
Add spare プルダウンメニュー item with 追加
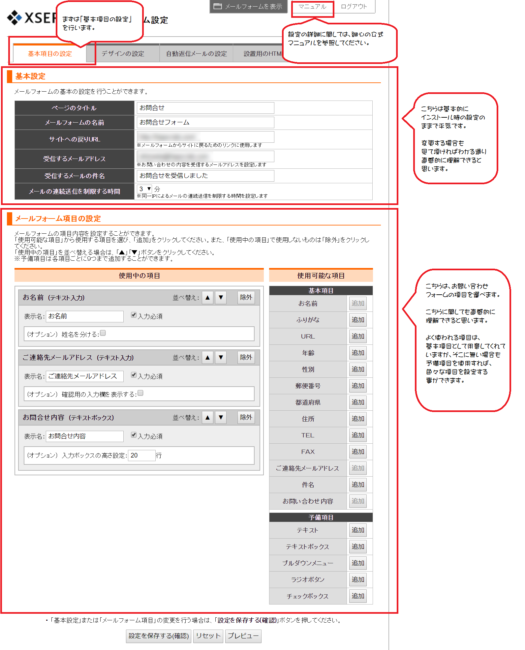coord(358,563)
